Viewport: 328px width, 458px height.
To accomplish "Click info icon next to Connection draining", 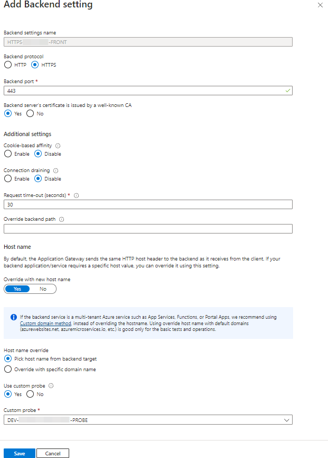I will tap(56, 170).
